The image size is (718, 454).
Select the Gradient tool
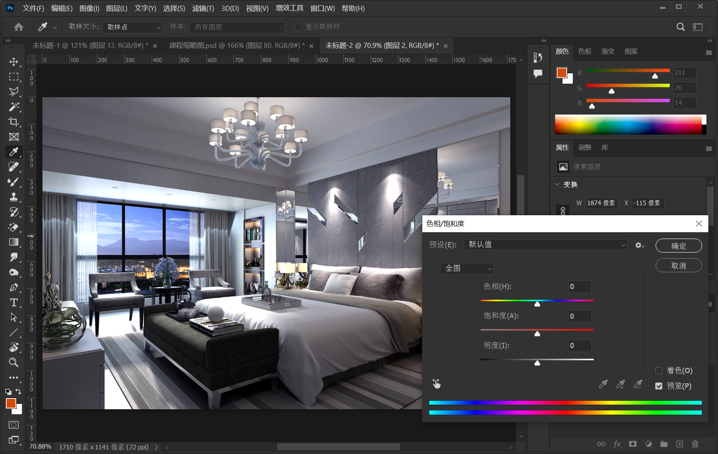pos(14,242)
